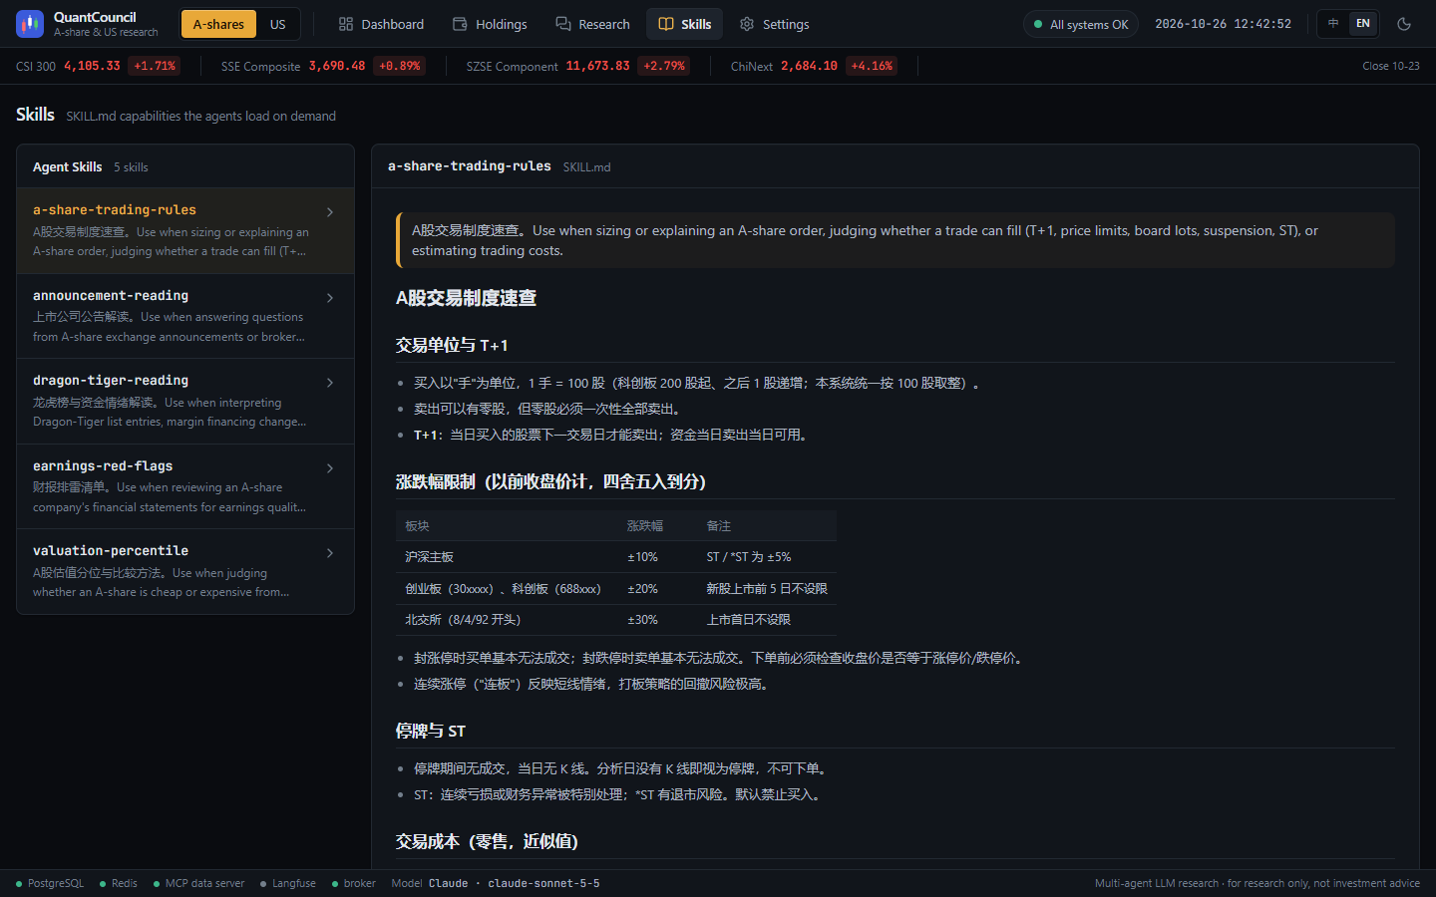Open the Holdings tab
The image size is (1436, 897).
coord(490,24)
